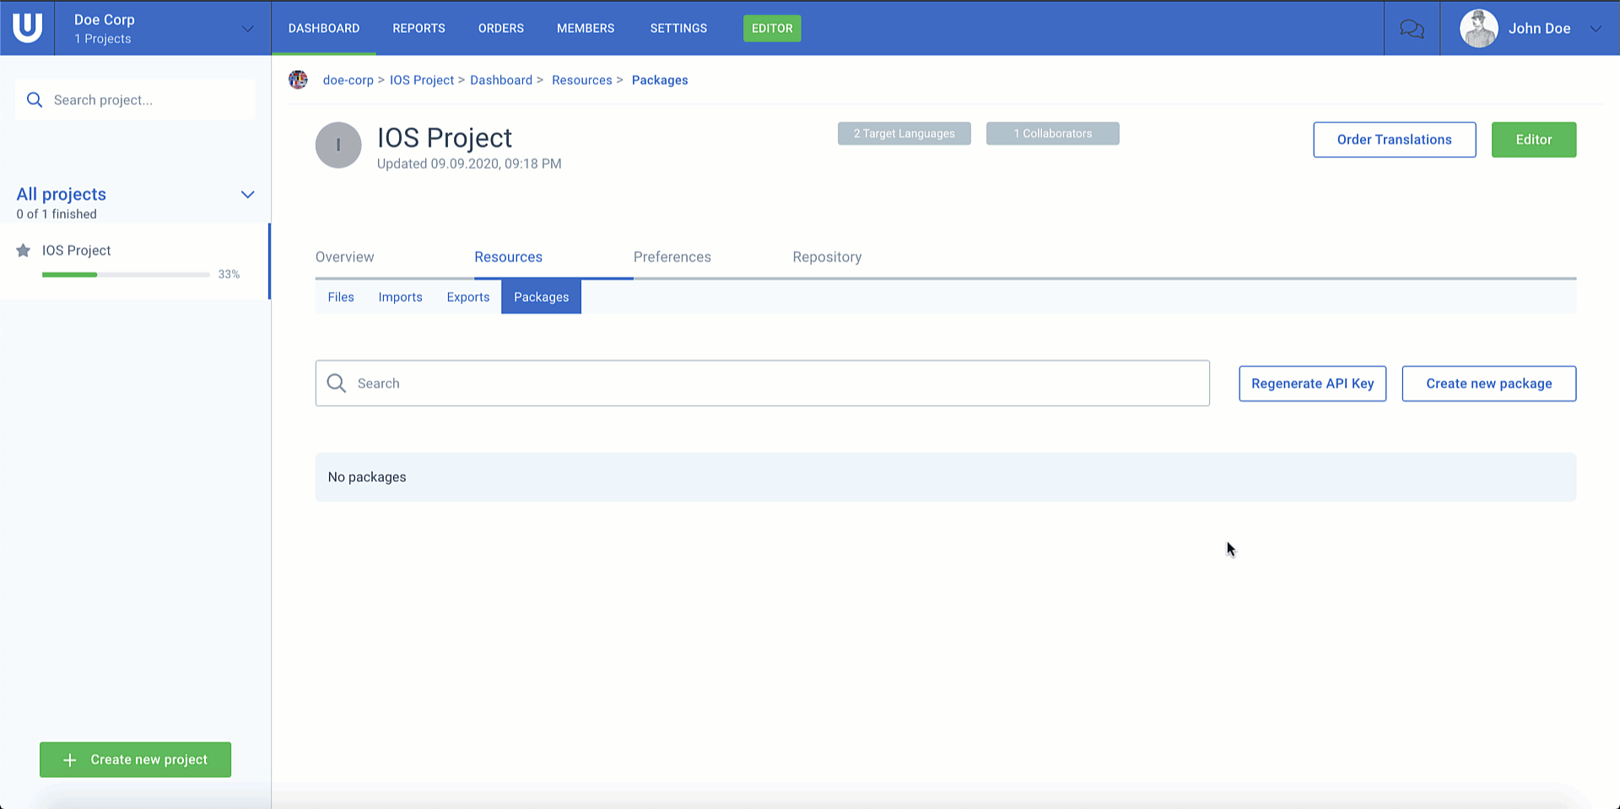Image resolution: width=1620 pixels, height=809 pixels.
Task: Switch to the Overview tab
Action: point(344,257)
